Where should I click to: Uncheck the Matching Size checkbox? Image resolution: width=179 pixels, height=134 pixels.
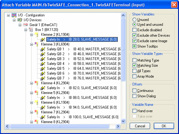coord(134,65)
